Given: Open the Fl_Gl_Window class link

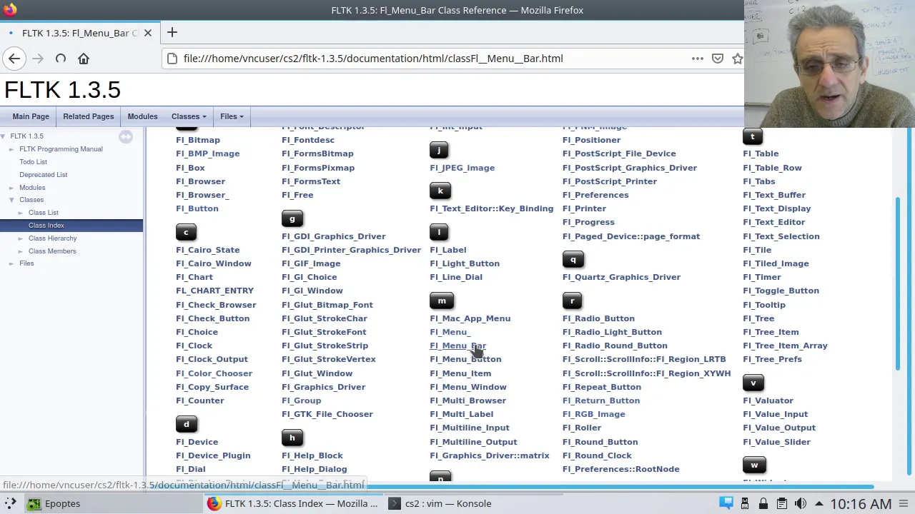Looking at the screenshot, I should [x=312, y=291].
